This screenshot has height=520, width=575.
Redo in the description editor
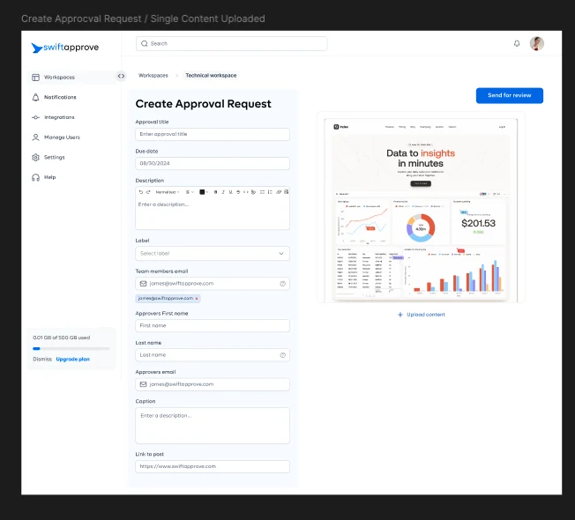click(148, 192)
